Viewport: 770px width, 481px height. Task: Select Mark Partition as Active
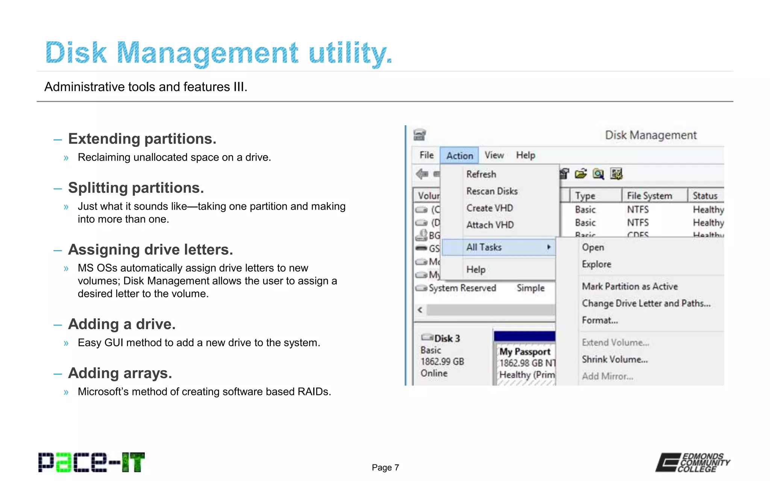(630, 286)
